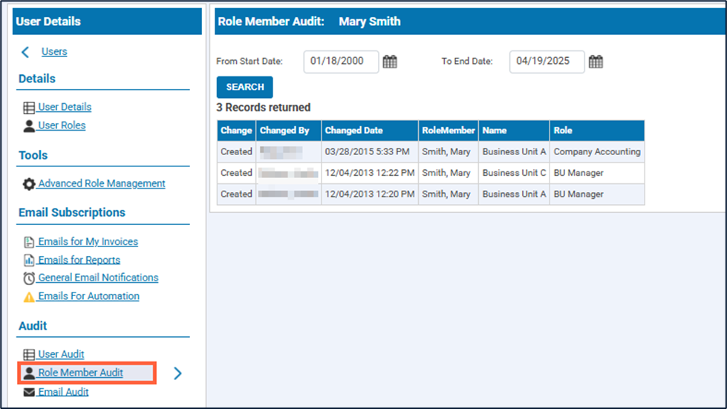Click the back chevron next to Users
This screenshot has width=727, height=409.
25,52
